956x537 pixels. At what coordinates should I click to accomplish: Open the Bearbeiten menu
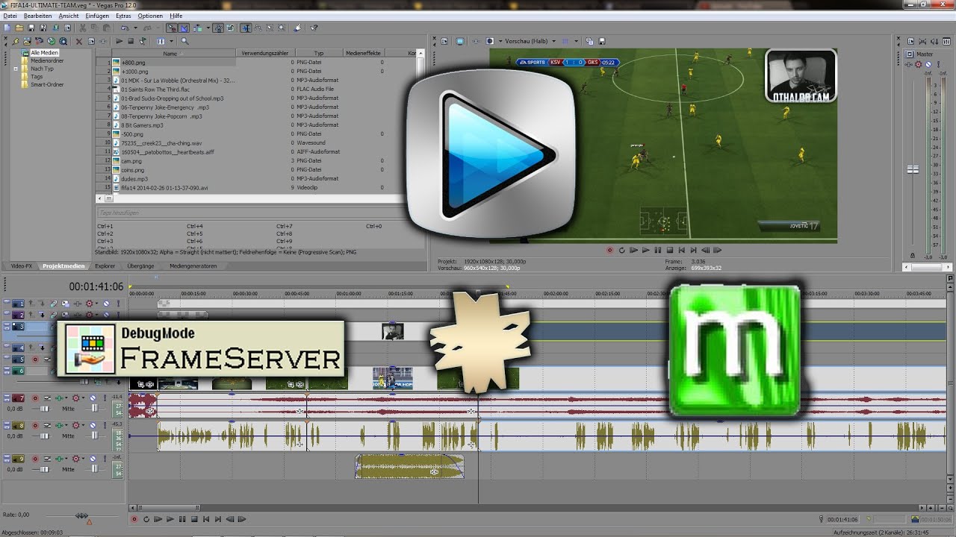(x=37, y=16)
